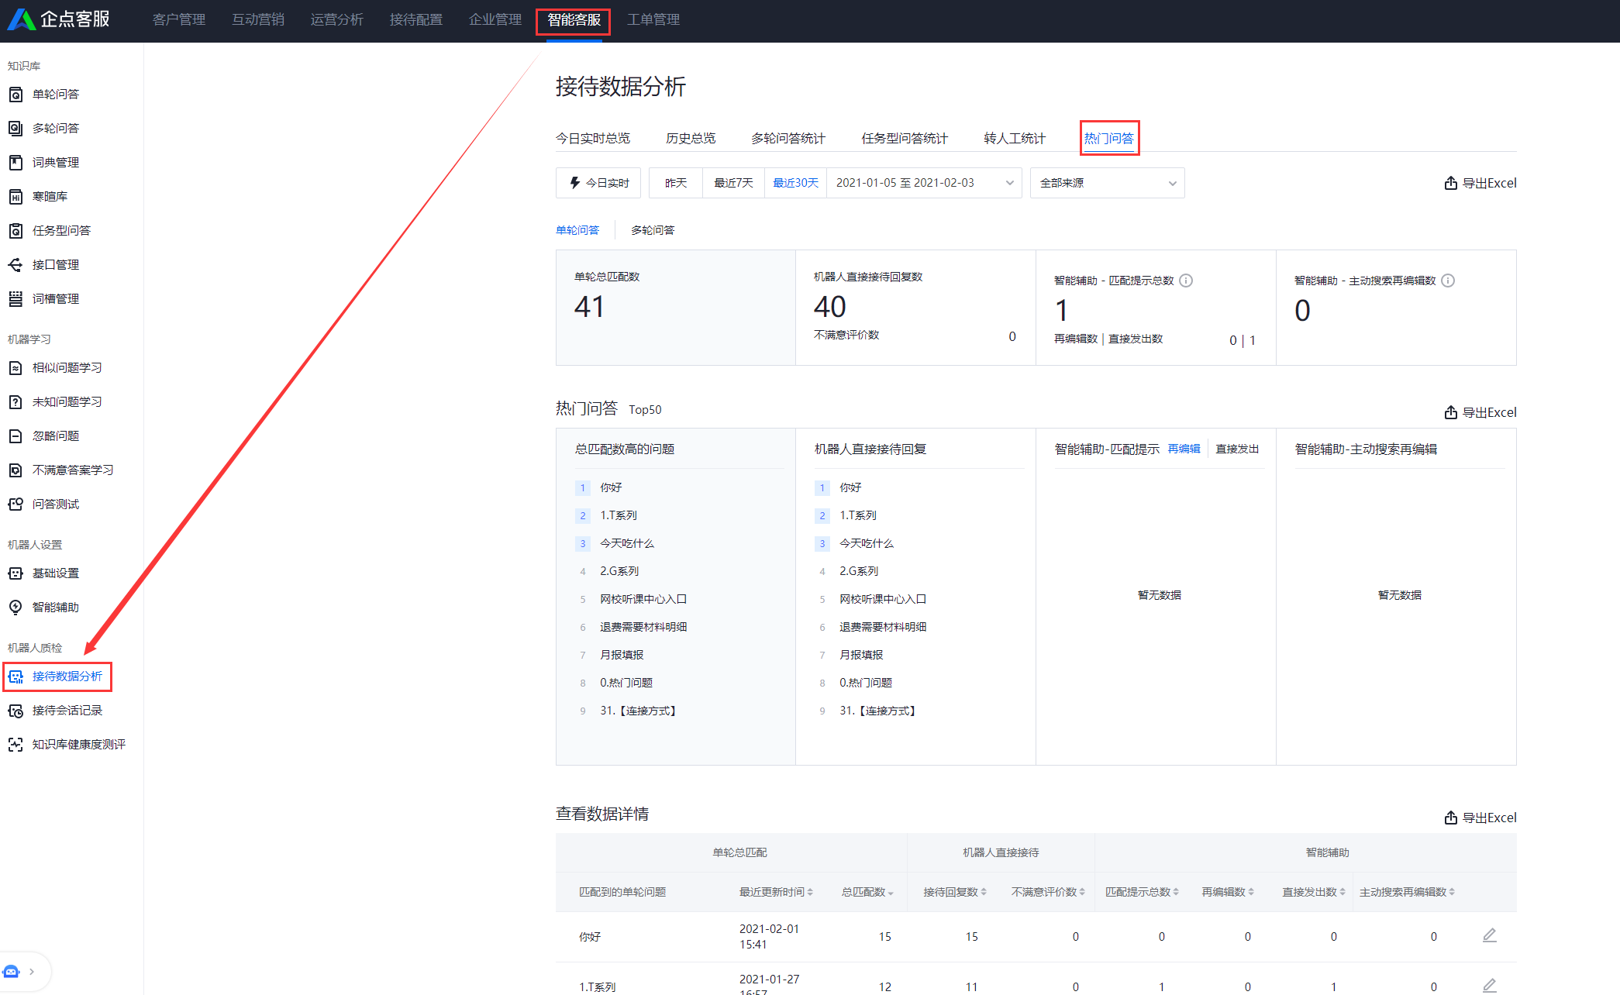The image size is (1620, 995).
Task: Open 单轮问答 via its sidebar icon
Action: tap(16, 95)
